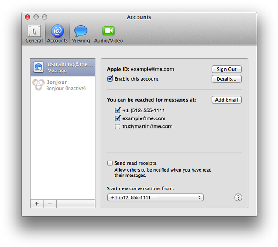278x247 pixels.
Task: Click the iMessage speech bubble account icon
Action: click(x=39, y=67)
